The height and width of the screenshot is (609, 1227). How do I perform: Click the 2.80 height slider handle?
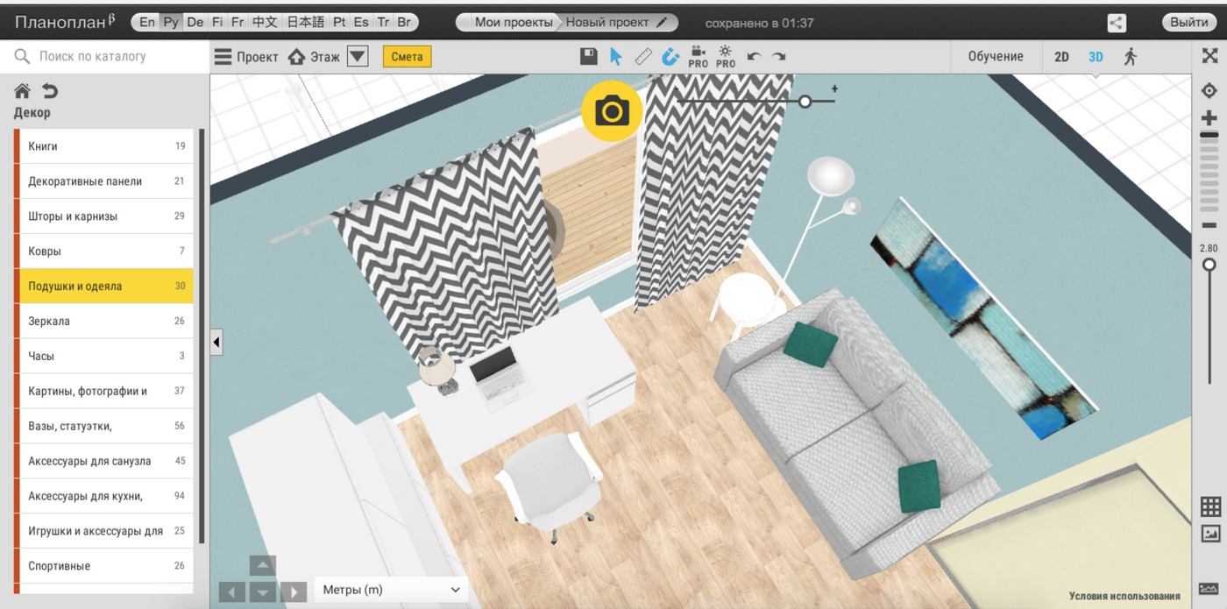[x=1209, y=265]
